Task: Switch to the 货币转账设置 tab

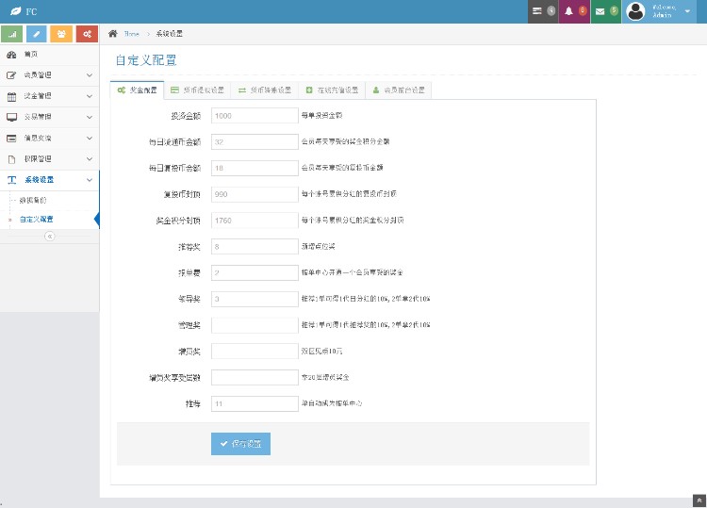Action: click(x=264, y=90)
